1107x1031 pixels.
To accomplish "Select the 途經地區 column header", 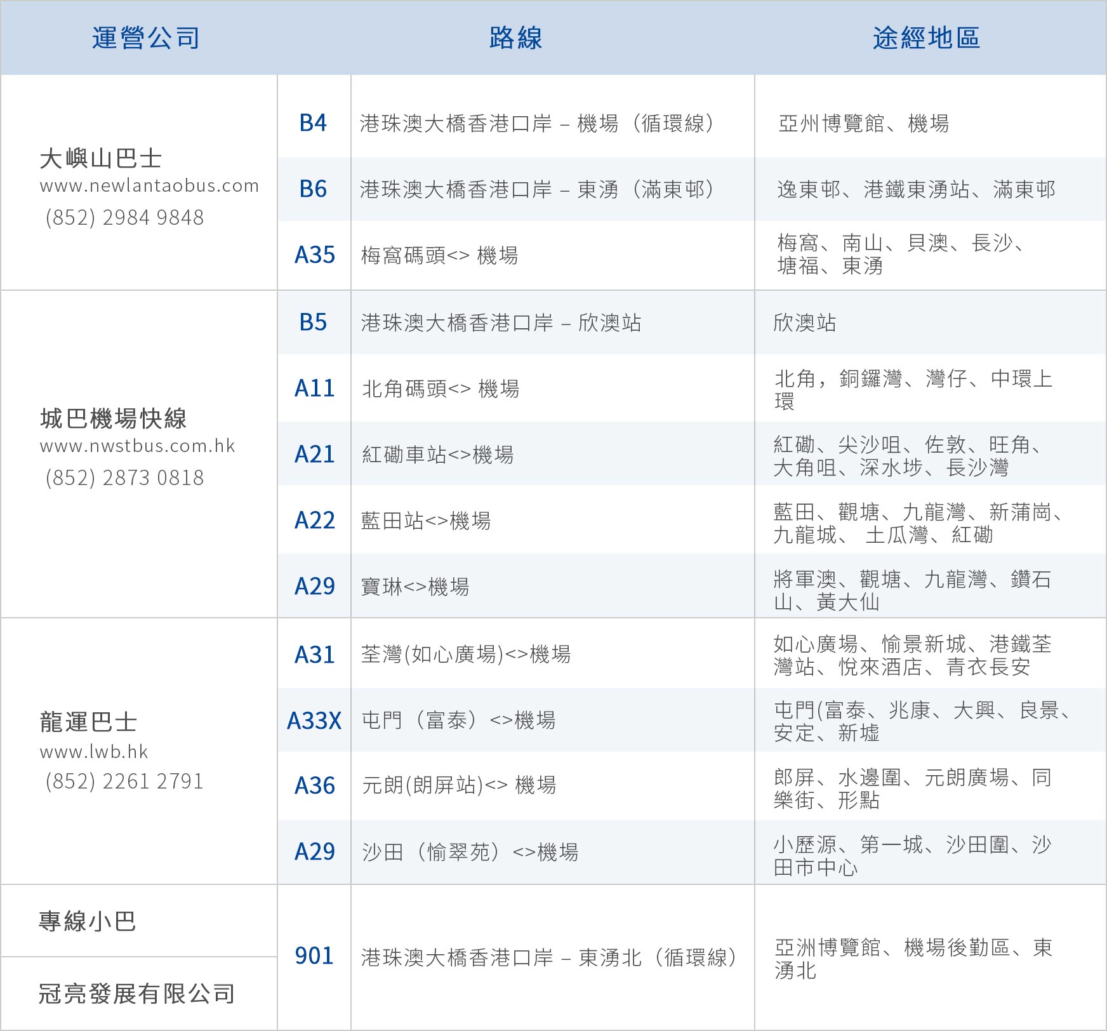I will (926, 38).
